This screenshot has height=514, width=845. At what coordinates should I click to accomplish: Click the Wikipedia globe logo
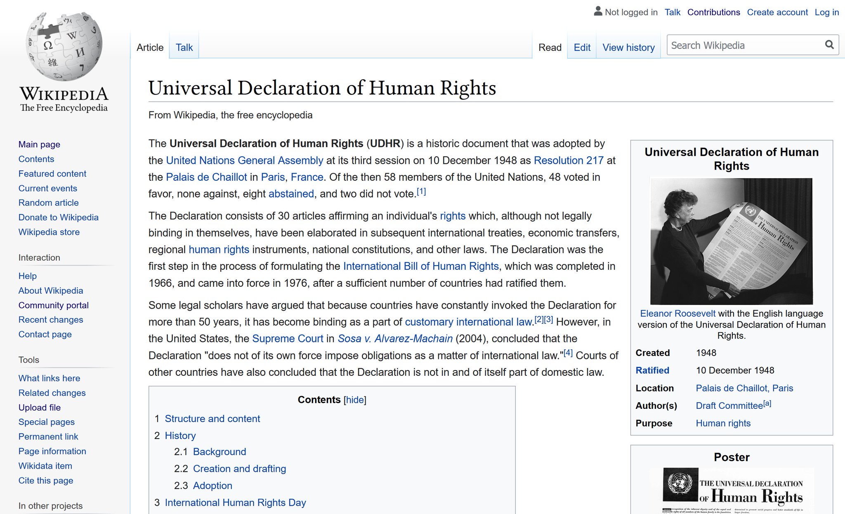(64, 46)
